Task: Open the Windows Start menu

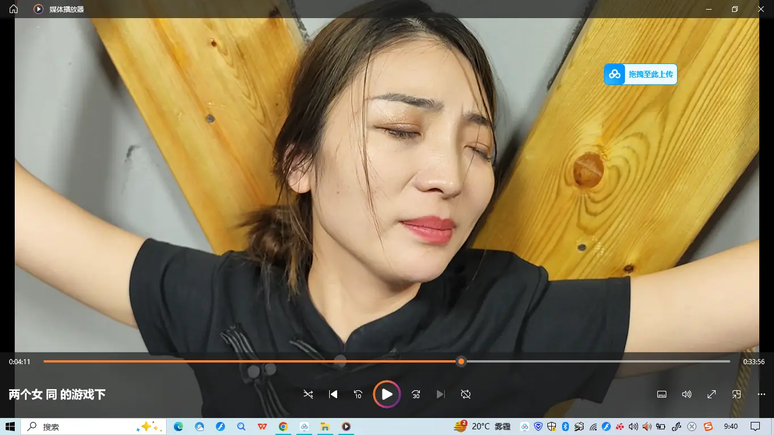Action: [x=10, y=427]
